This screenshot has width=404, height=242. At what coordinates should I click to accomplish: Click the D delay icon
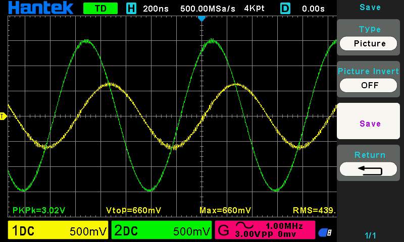[x=285, y=9]
